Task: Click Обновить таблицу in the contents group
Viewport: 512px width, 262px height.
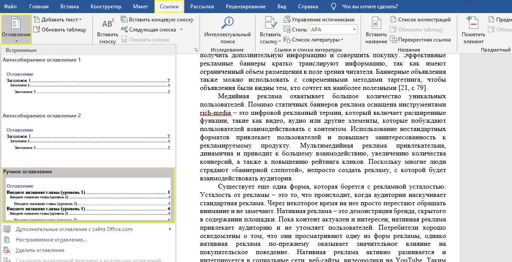Action: 60,30
